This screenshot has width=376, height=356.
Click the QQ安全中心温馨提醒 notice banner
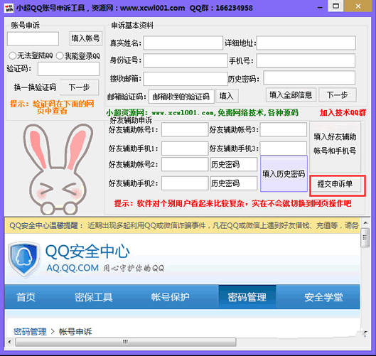coord(182,225)
